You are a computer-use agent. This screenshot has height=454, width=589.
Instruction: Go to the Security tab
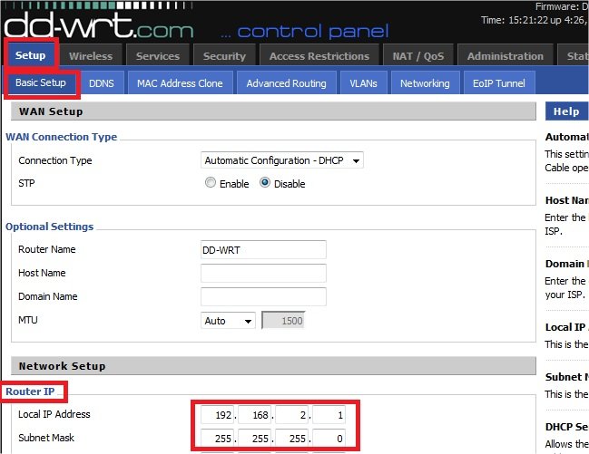224,56
